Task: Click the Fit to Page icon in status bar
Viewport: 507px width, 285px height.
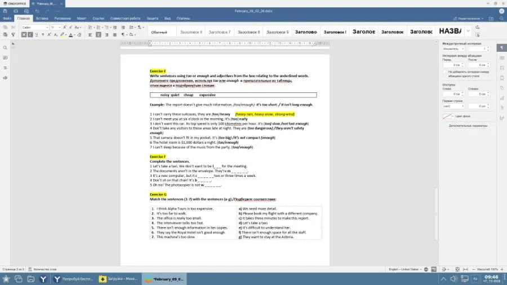Action: (457, 269)
